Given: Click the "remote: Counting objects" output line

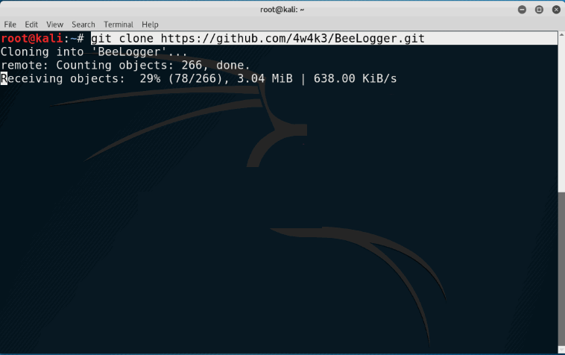Looking at the screenshot, I should point(125,65).
